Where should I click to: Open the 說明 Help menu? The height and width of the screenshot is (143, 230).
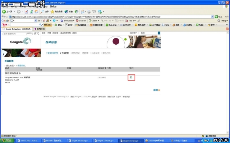tap(53, 6)
